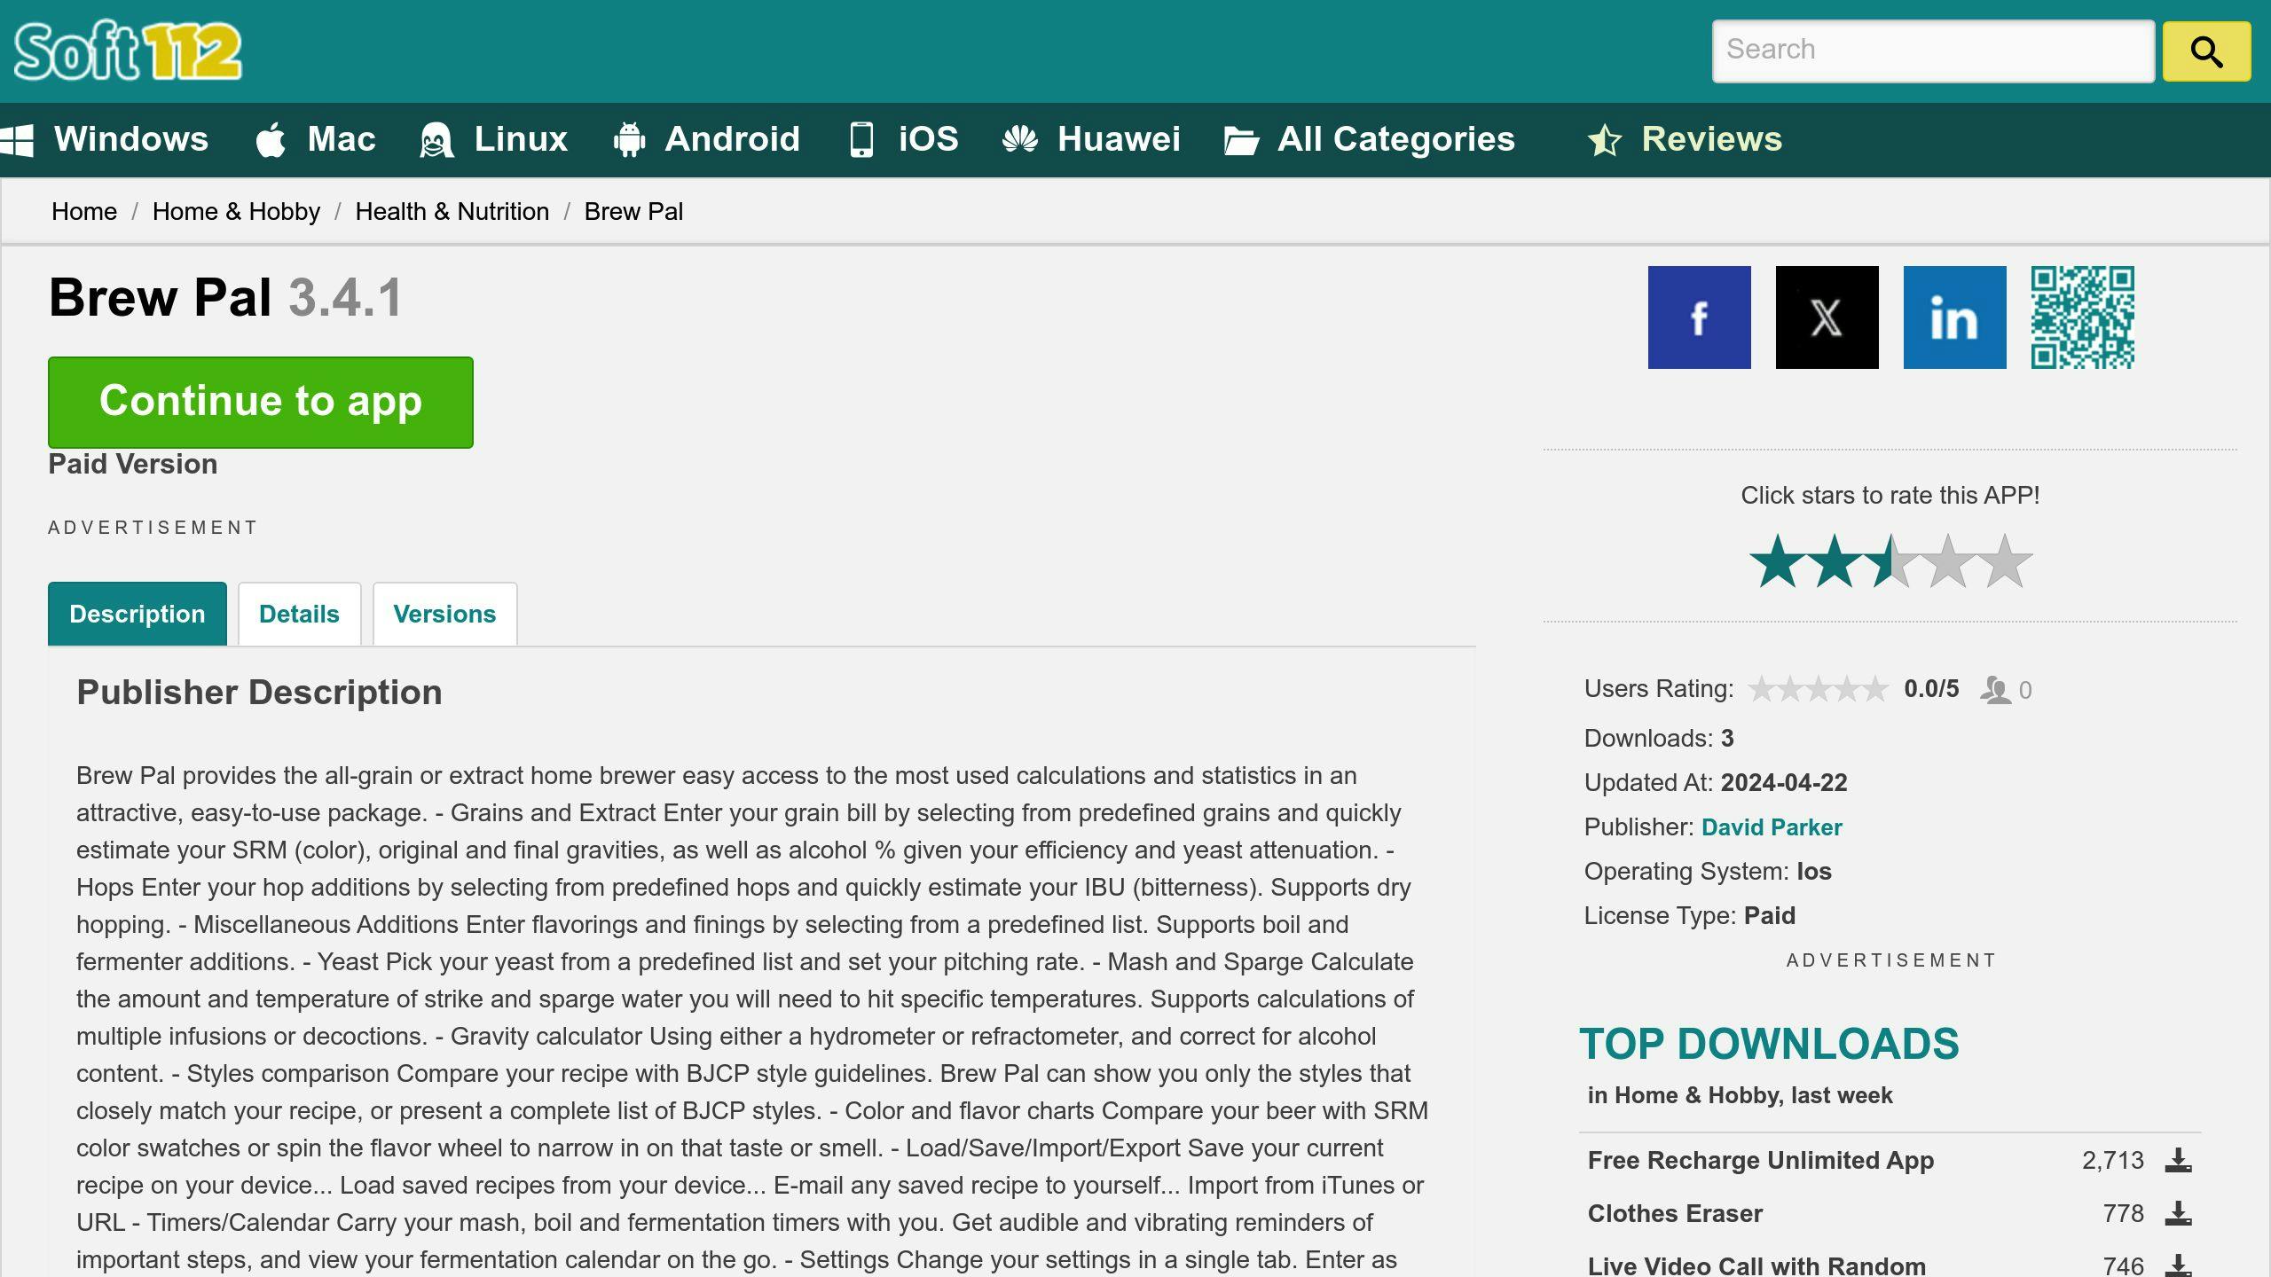
Task: Rate the app five stars
Action: [2004, 561]
